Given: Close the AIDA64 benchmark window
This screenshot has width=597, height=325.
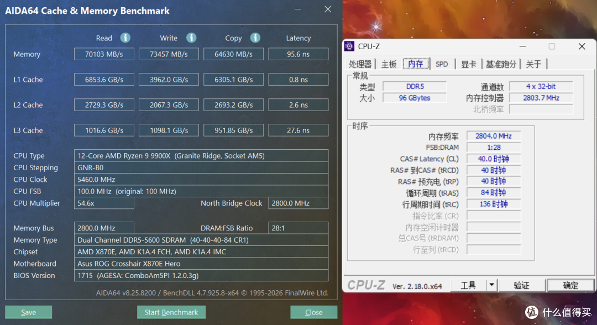Looking at the screenshot, I should point(328,9).
